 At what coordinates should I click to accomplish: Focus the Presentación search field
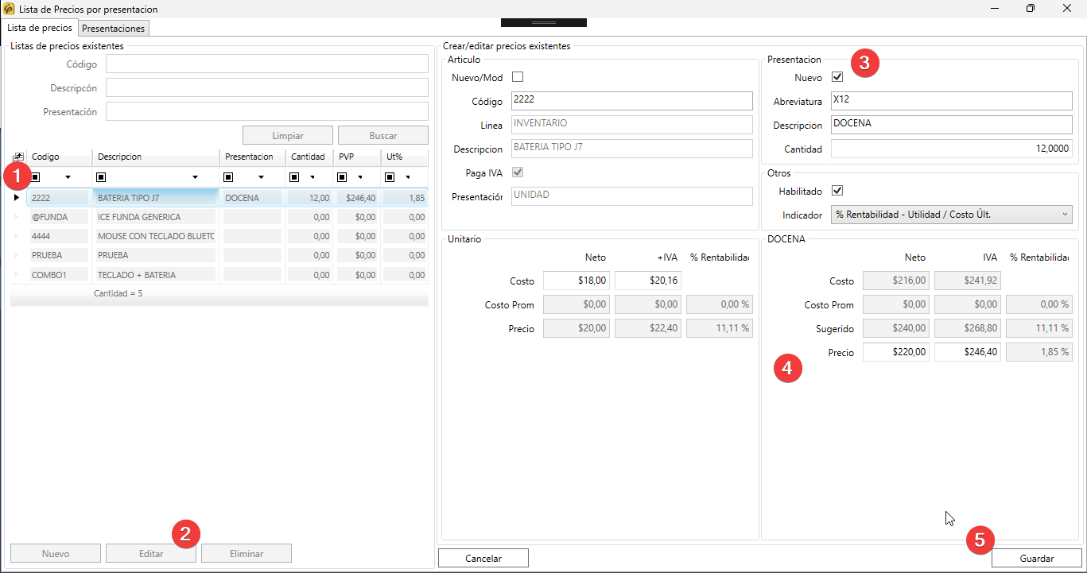pyautogui.click(x=267, y=111)
